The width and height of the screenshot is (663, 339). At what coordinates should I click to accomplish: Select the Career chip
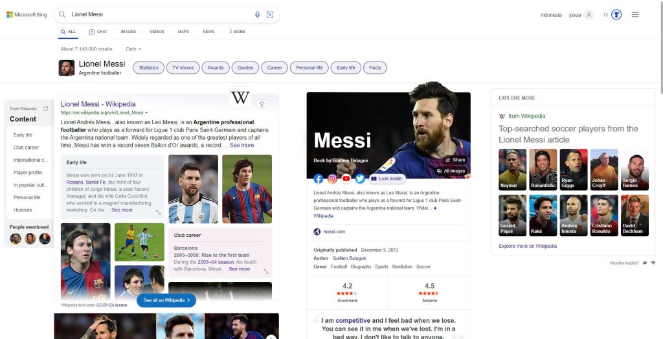point(275,68)
